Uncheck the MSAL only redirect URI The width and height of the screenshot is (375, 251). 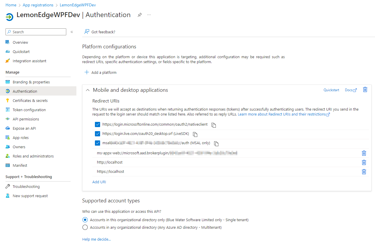(x=98, y=143)
